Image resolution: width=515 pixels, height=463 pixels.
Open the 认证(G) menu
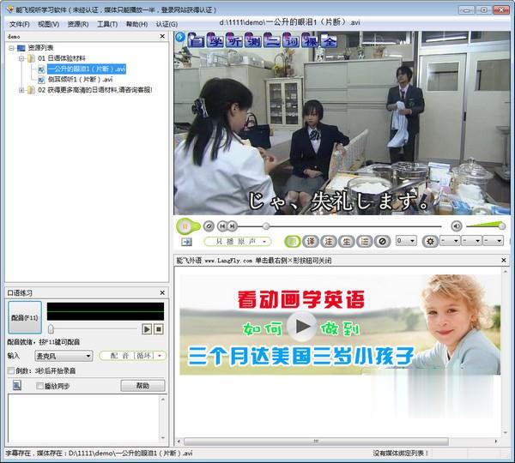167,24
